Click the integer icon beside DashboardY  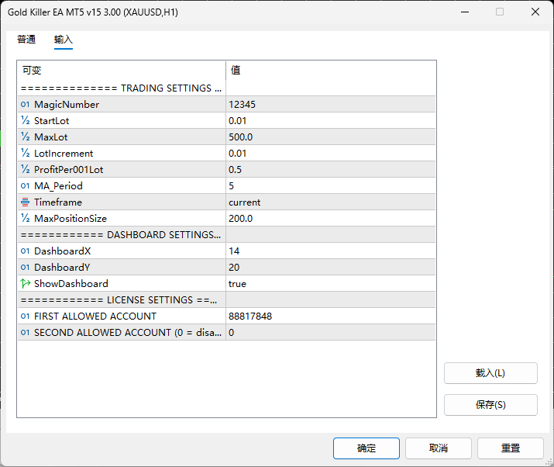coord(25,267)
